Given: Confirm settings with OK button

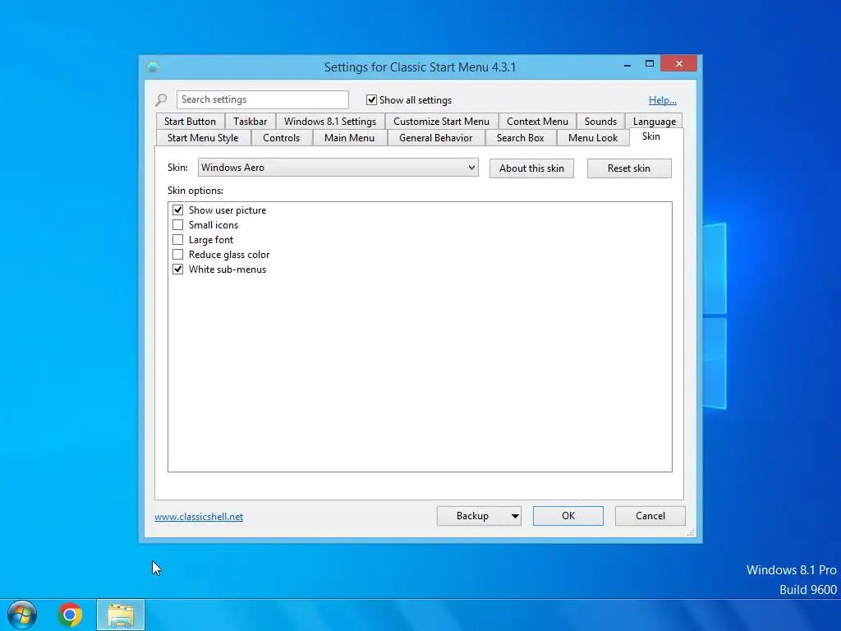Looking at the screenshot, I should pos(568,516).
